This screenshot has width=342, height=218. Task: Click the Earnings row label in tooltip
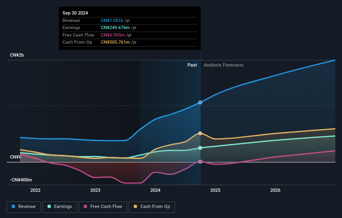coord(71,27)
